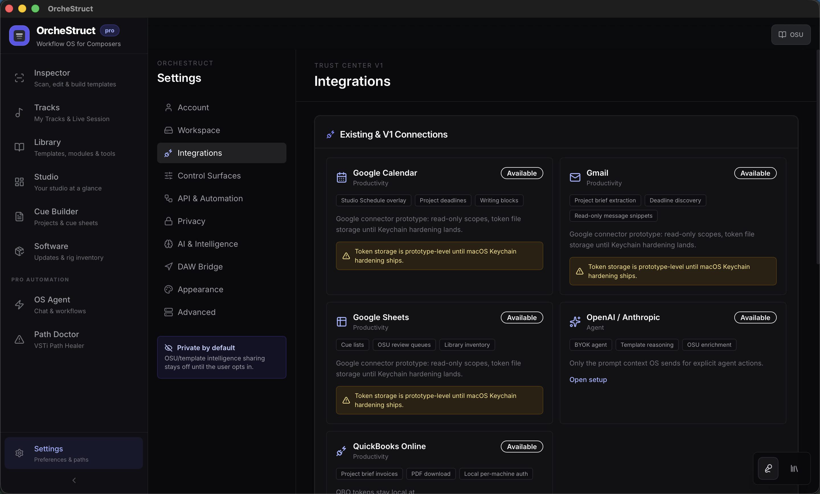Click the Cue Builder document icon
Viewport: 820px width, 494px height.
coord(19,217)
